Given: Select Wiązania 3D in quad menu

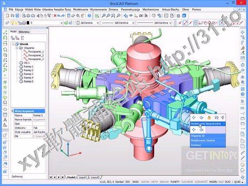Looking at the screenshot, I should coord(208,136).
